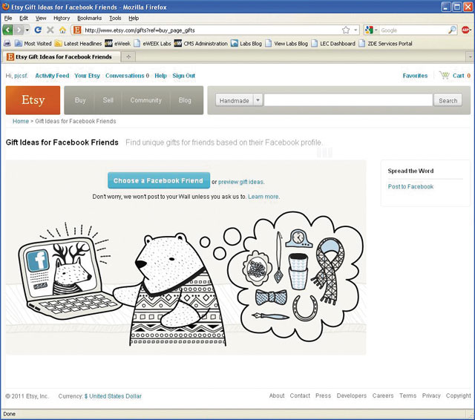Follow the preview gift ideas link
The image size is (475, 420).
pos(241,182)
